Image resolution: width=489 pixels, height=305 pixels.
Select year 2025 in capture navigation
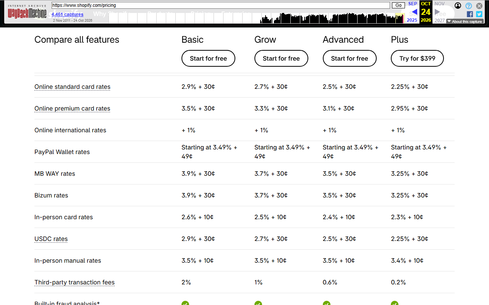point(412,20)
